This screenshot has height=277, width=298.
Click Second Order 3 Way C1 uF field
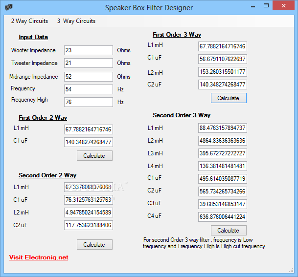(x=223, y=179)
